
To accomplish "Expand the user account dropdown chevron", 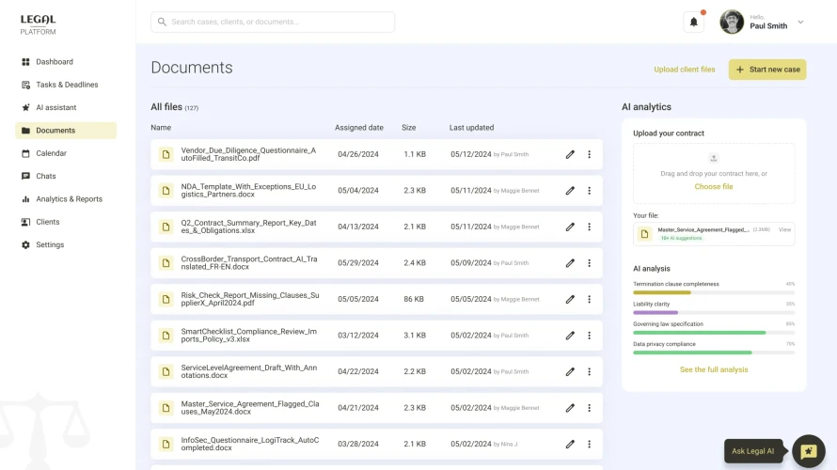I will click(800, 23).
